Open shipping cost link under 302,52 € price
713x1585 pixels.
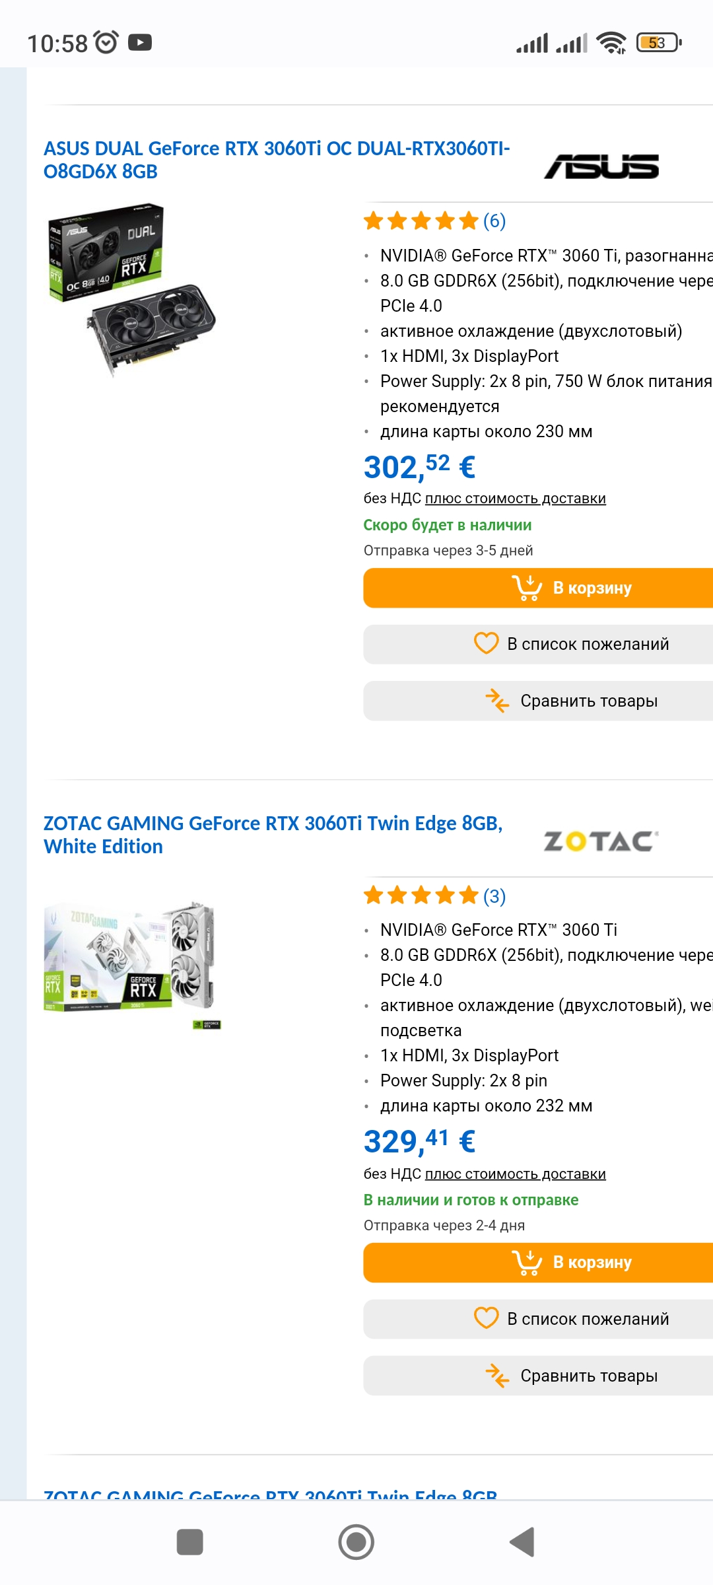pos(516,499)
